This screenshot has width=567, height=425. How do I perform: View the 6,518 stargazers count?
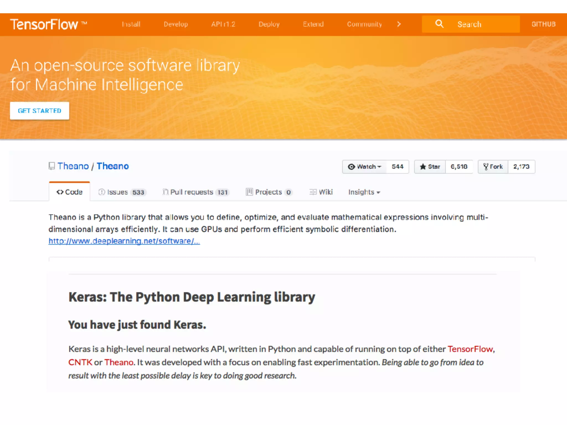pos(459,167)
